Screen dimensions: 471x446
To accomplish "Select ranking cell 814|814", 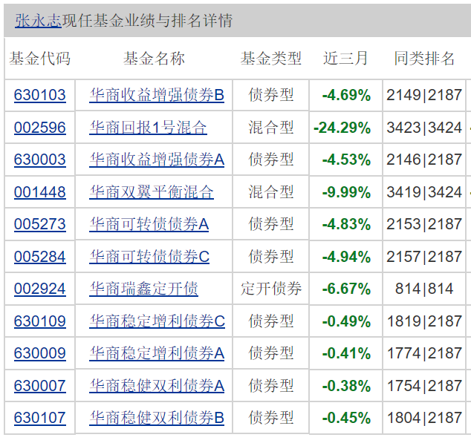I will (424, 289).
